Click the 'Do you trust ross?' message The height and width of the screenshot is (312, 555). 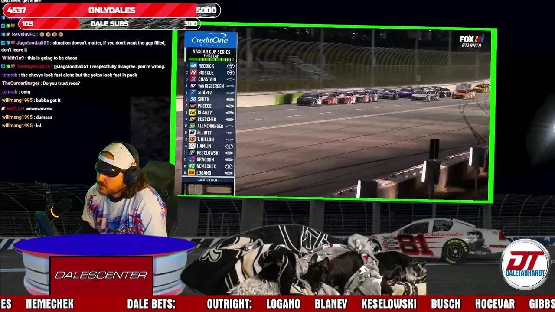point(61,83)
